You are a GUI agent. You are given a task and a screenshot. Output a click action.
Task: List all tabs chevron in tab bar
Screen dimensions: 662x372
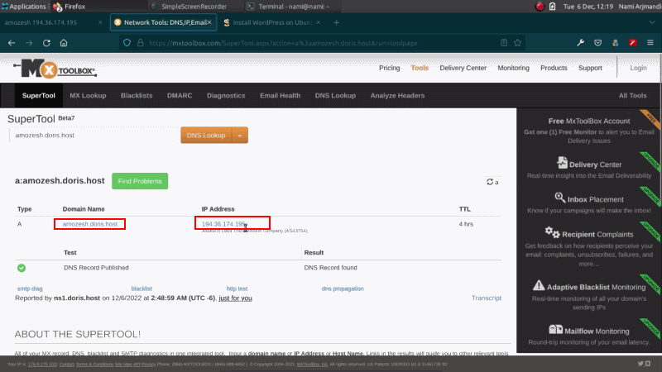[652, 22]
